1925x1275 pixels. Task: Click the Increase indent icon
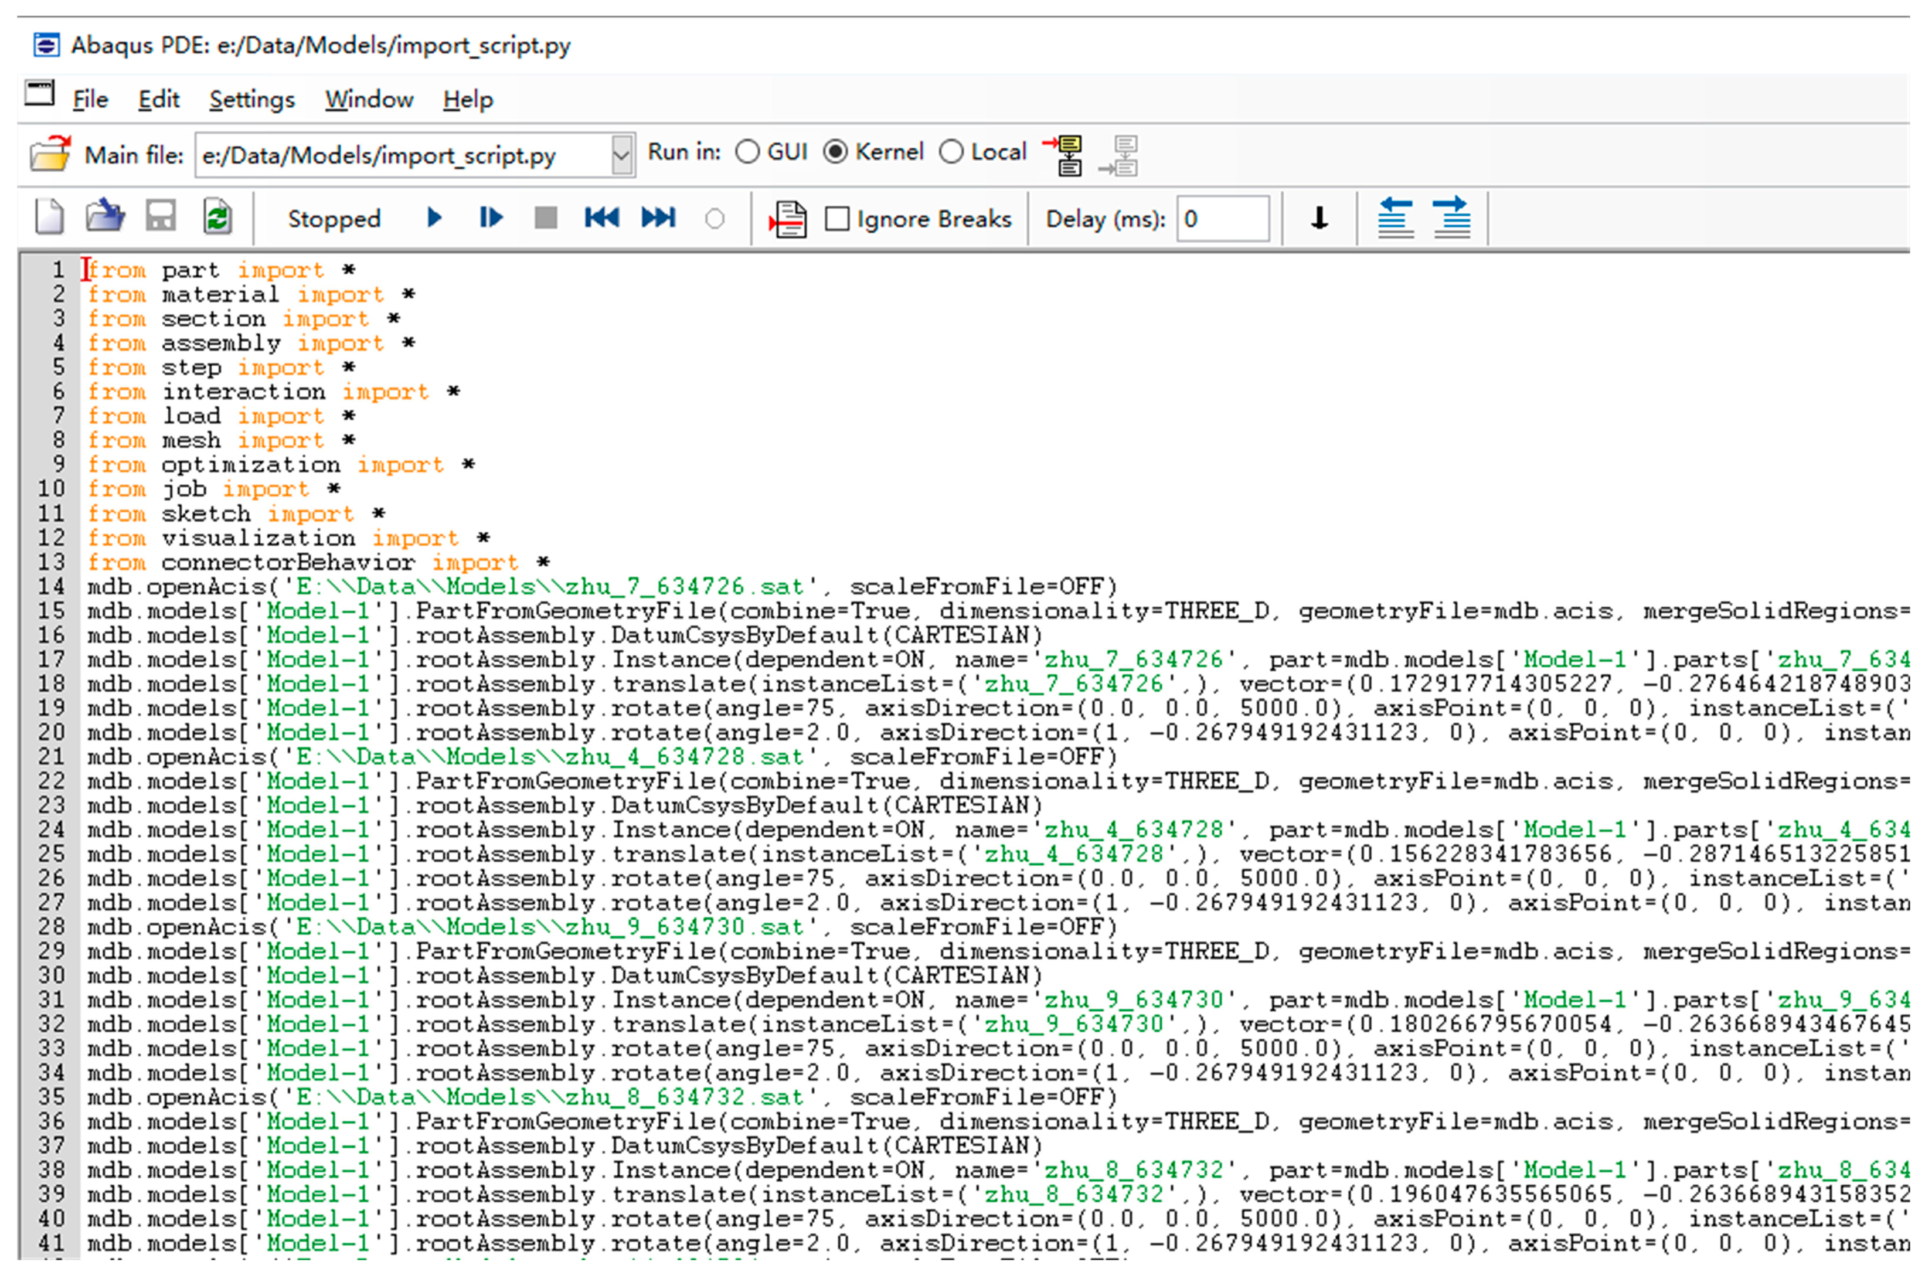click(x=1452, y=218)
